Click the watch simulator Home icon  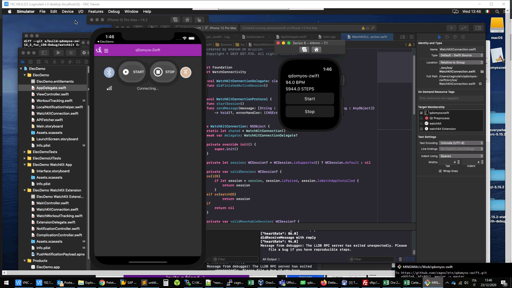click(x=316, y=50)
